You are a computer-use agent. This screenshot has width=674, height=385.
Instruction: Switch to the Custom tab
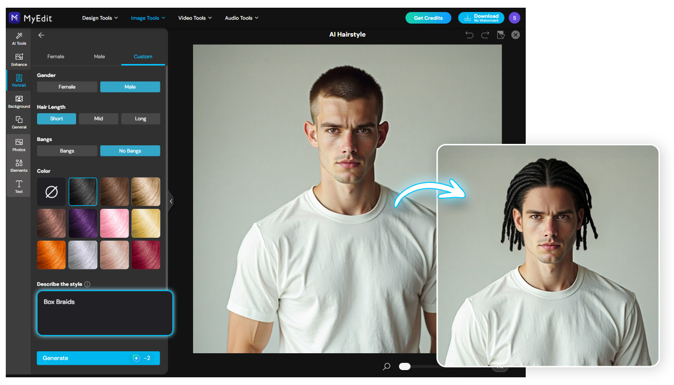[143, 57]
